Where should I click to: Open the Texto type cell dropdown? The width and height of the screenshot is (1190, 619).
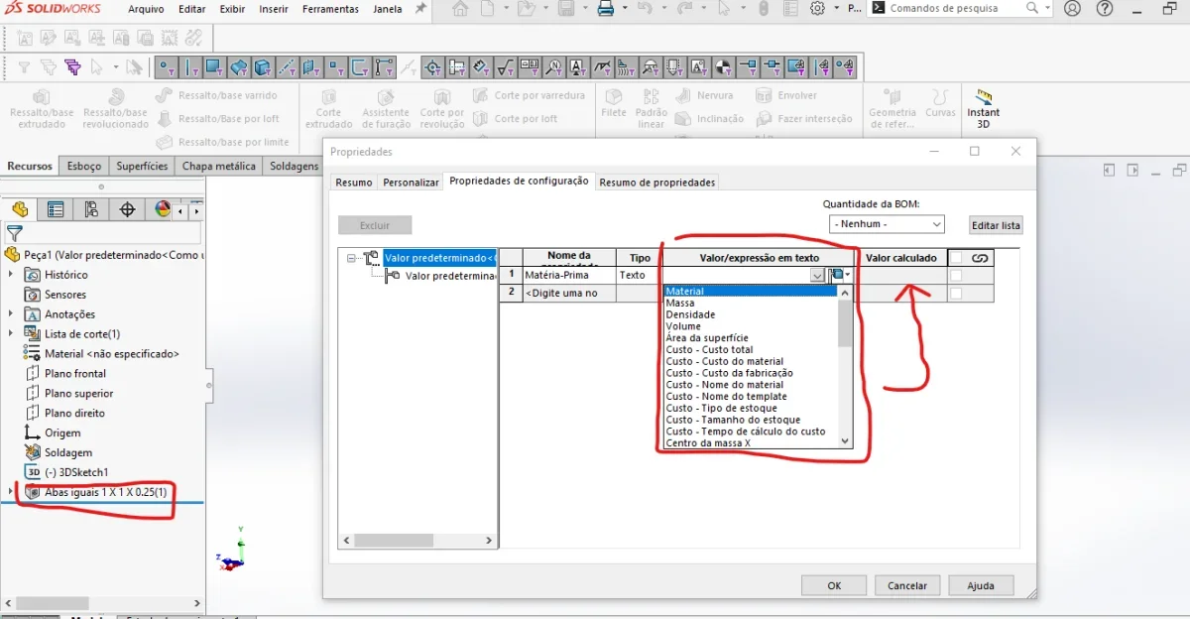(x=640, y=275)
